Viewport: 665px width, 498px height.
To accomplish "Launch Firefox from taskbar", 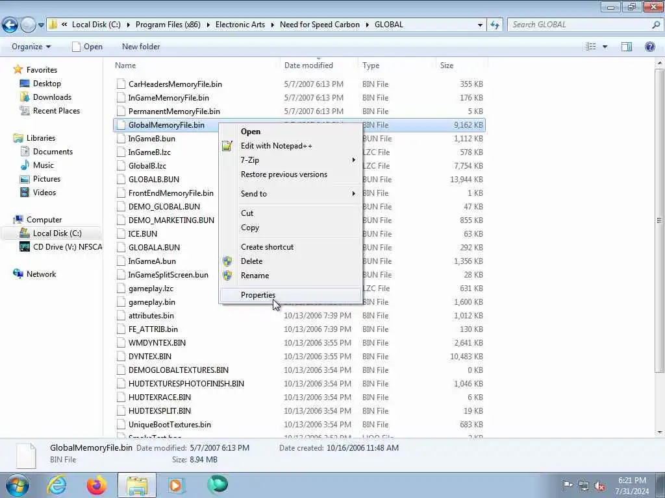I will [x=97, y=485].
